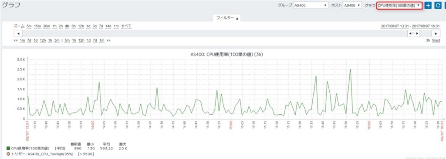The width and height of the screenshot is (446, 159).
Task: Click the グラフ page heading
Action: point(11,5)
